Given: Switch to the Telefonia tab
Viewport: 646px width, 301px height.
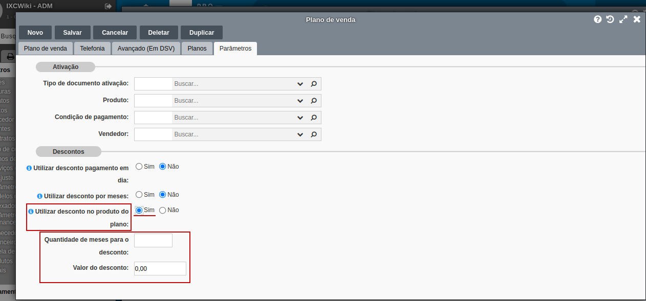Looking at the screenshot, I should 92,49.
